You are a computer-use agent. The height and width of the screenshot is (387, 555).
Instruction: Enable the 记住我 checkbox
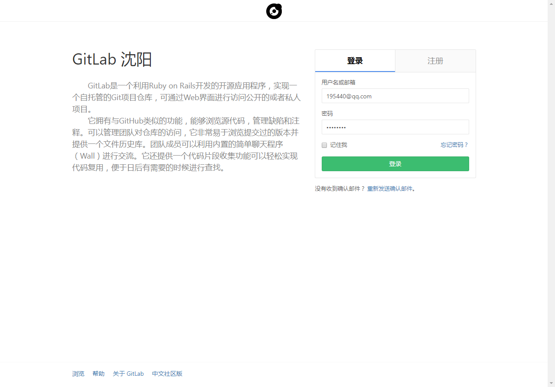pyautogui.click(x=324, y=145)
